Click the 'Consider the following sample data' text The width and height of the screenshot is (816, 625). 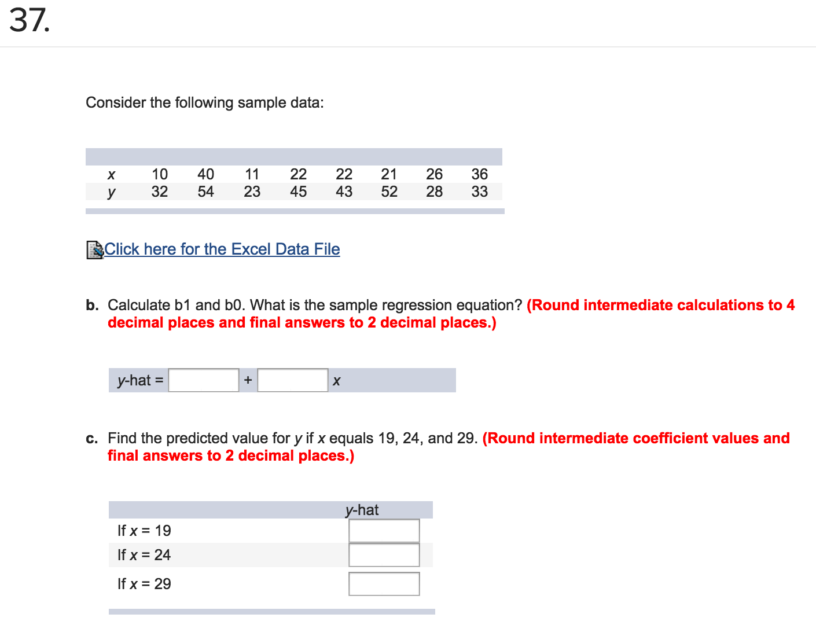(205, 102)
